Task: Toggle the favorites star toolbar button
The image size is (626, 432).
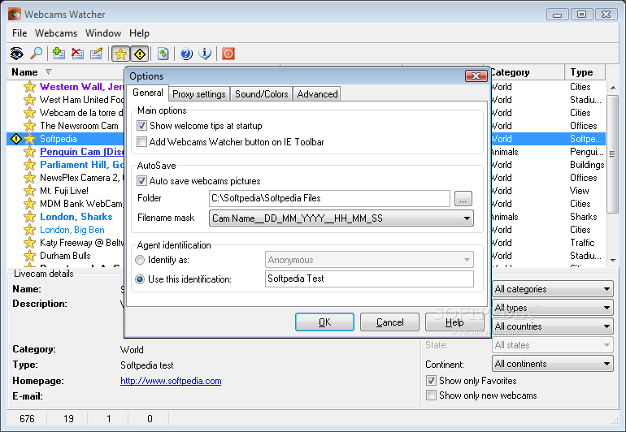Action: coord(120,54)
